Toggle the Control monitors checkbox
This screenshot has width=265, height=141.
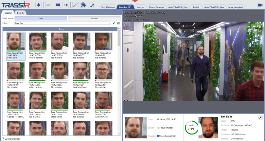(3, 139)
